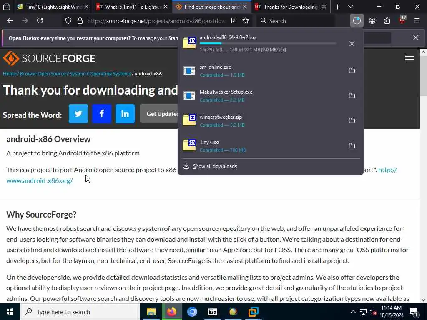This screenshot has width=427, height=320.
Task: Close the What Is Tiny11 tab
Action: [x=166, y=7]
